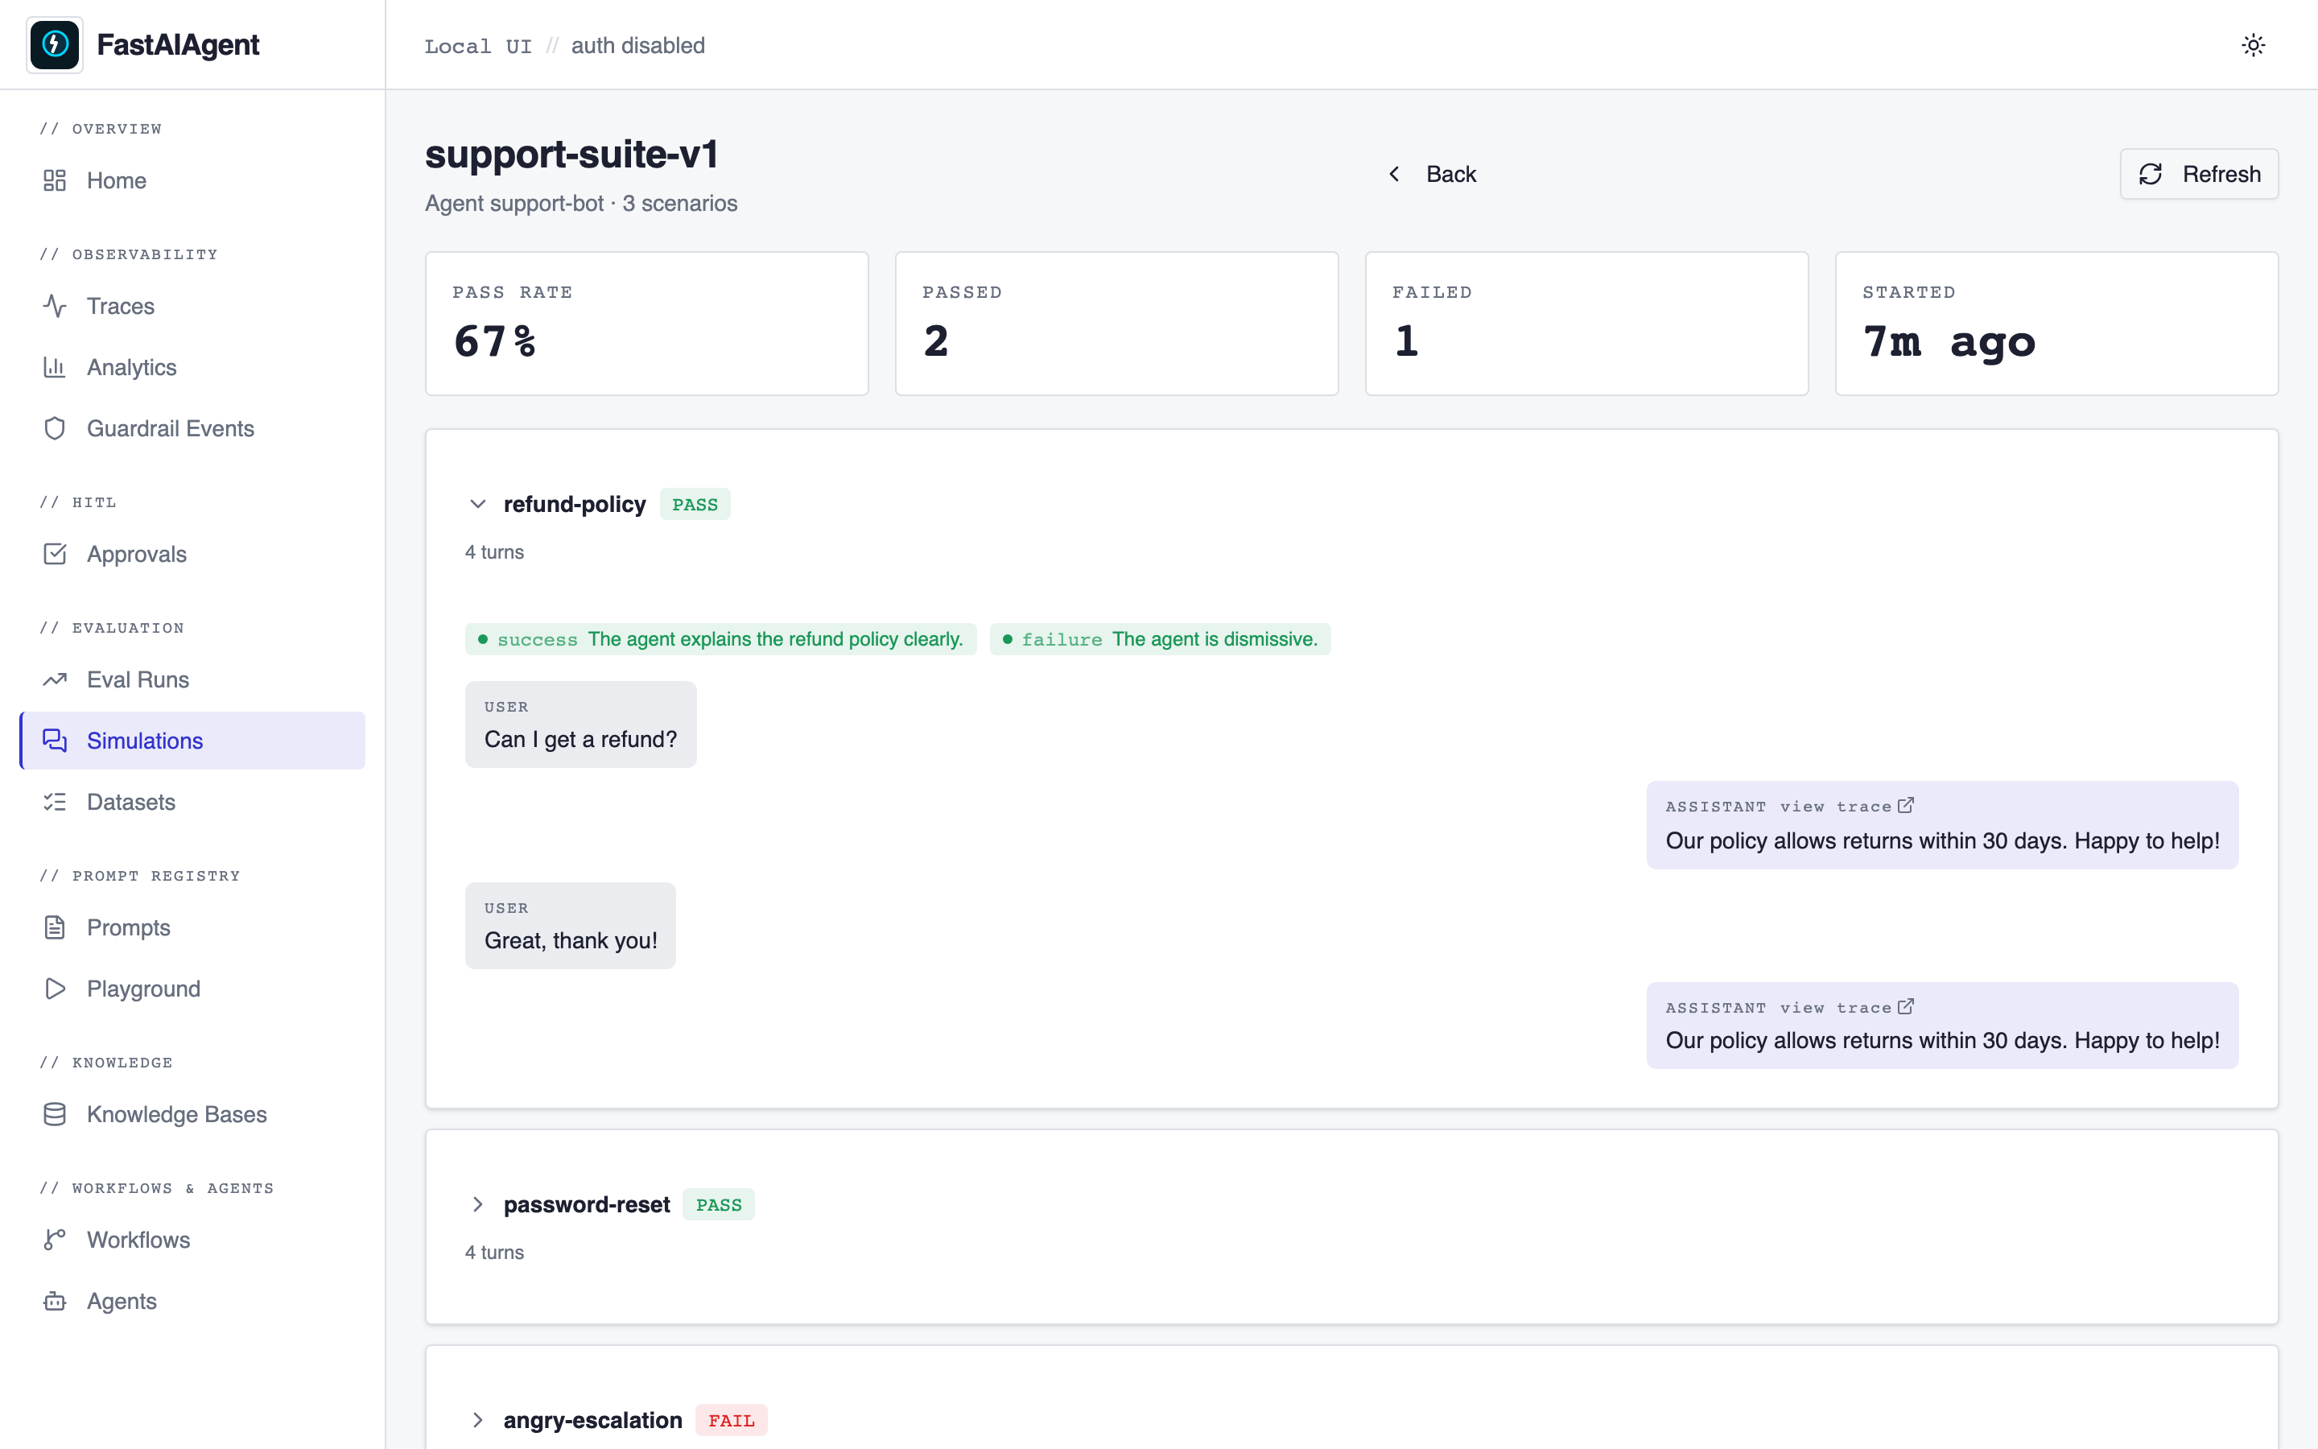Click the PASS badge next to password-reset
The height and width of the screenshot is (1449, 2318).
[719, 1204]
